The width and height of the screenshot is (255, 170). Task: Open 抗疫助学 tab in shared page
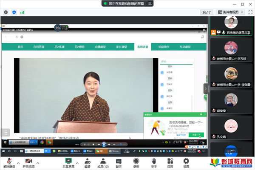[164, 47]
